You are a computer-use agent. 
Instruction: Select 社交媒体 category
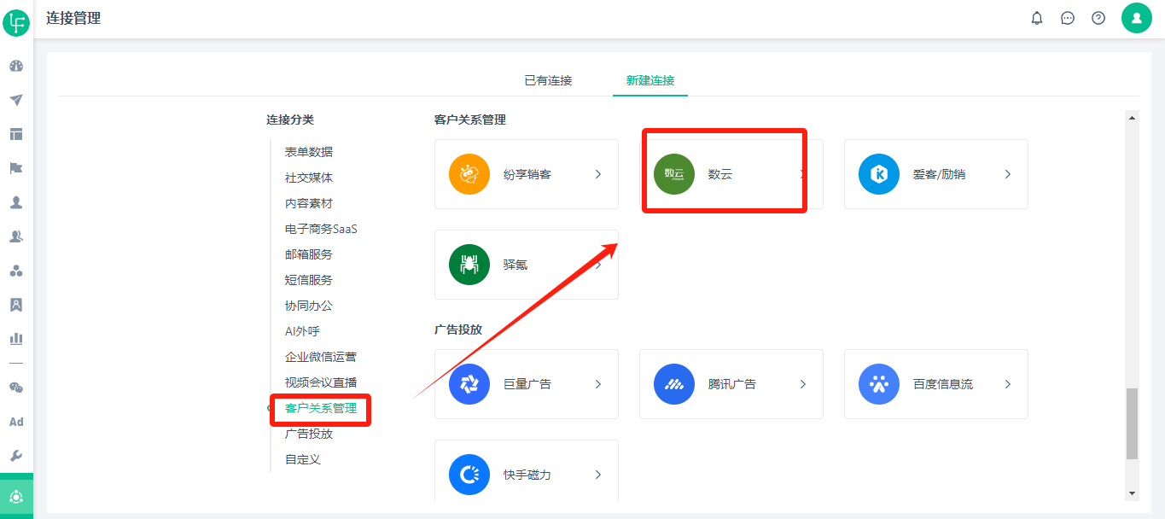tap(309, 178)
